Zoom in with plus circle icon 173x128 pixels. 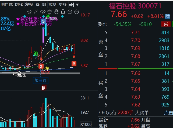click(70, 12)
